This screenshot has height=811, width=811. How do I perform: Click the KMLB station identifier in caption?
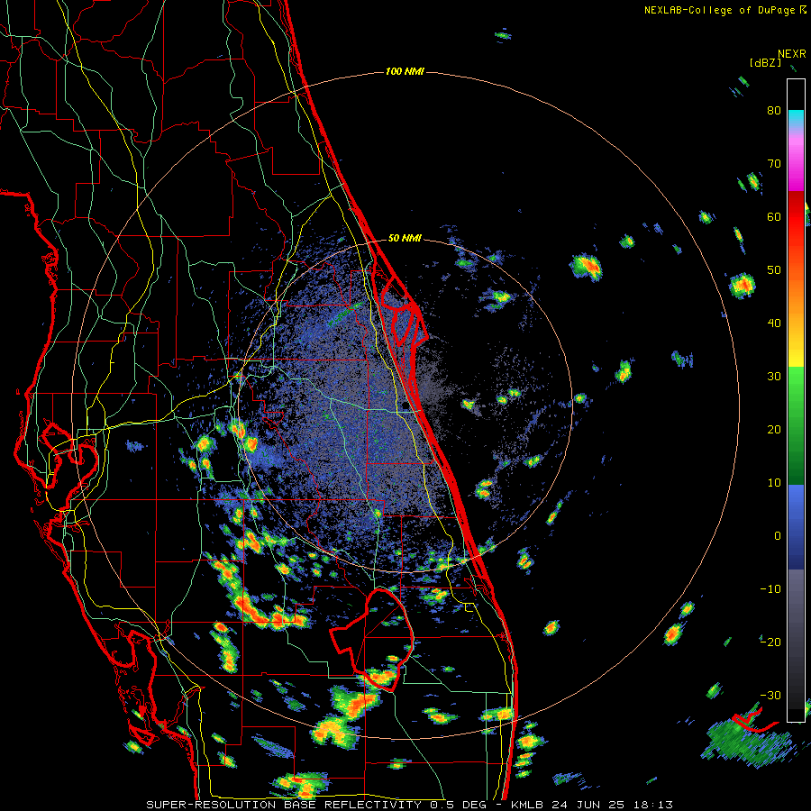(x=529, y=805)
